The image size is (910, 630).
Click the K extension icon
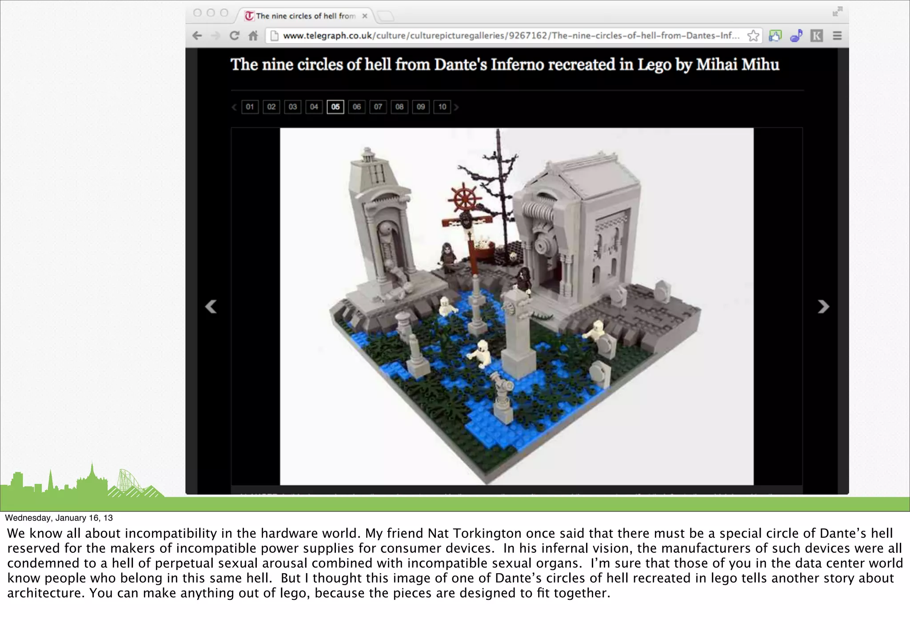click(x=817, y=36)
